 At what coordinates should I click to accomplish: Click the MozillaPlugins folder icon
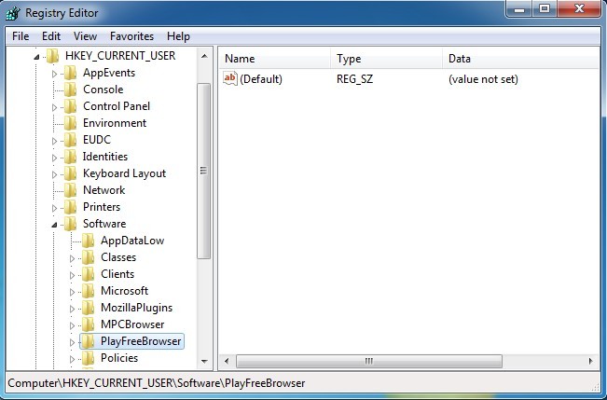(89, 308)
